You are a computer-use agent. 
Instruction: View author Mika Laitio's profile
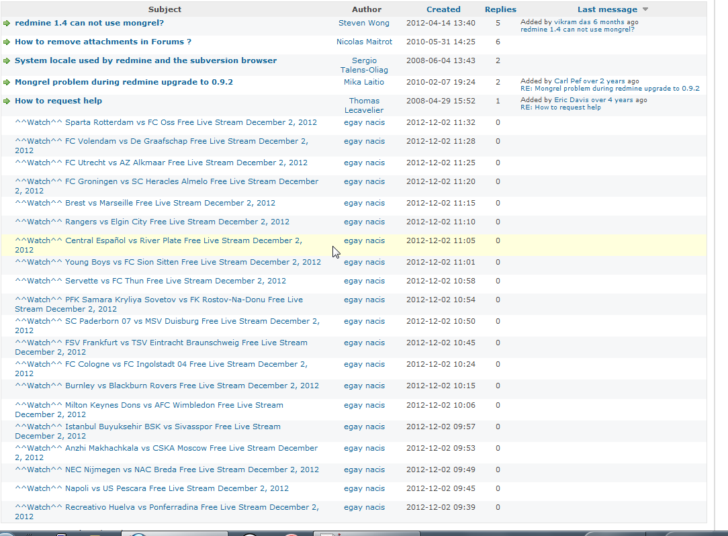coord(364,82)
